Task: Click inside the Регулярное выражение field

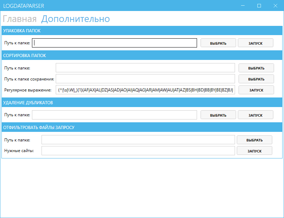Action: pyautogui.click(x=146, y=90)
